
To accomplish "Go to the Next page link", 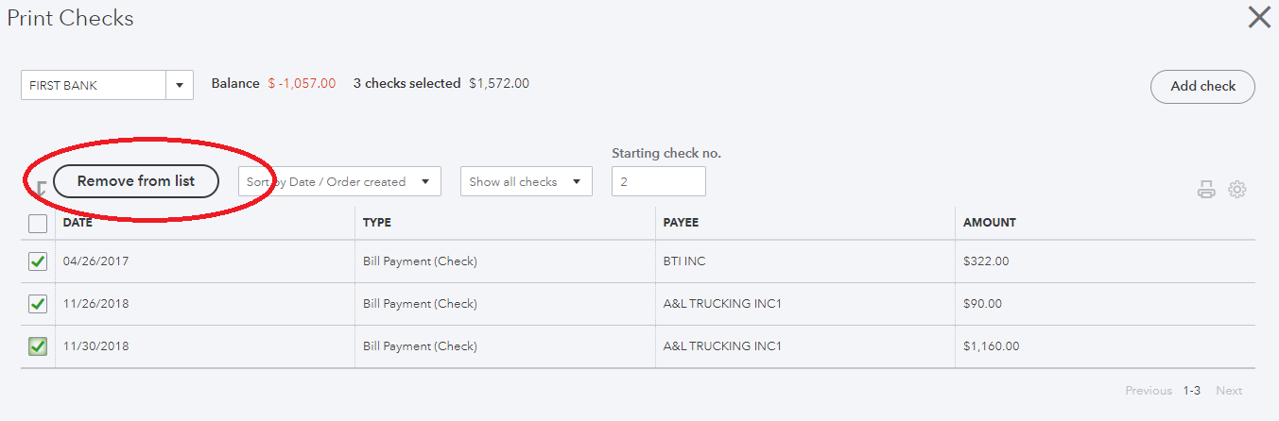I will tap(1229, 391).
